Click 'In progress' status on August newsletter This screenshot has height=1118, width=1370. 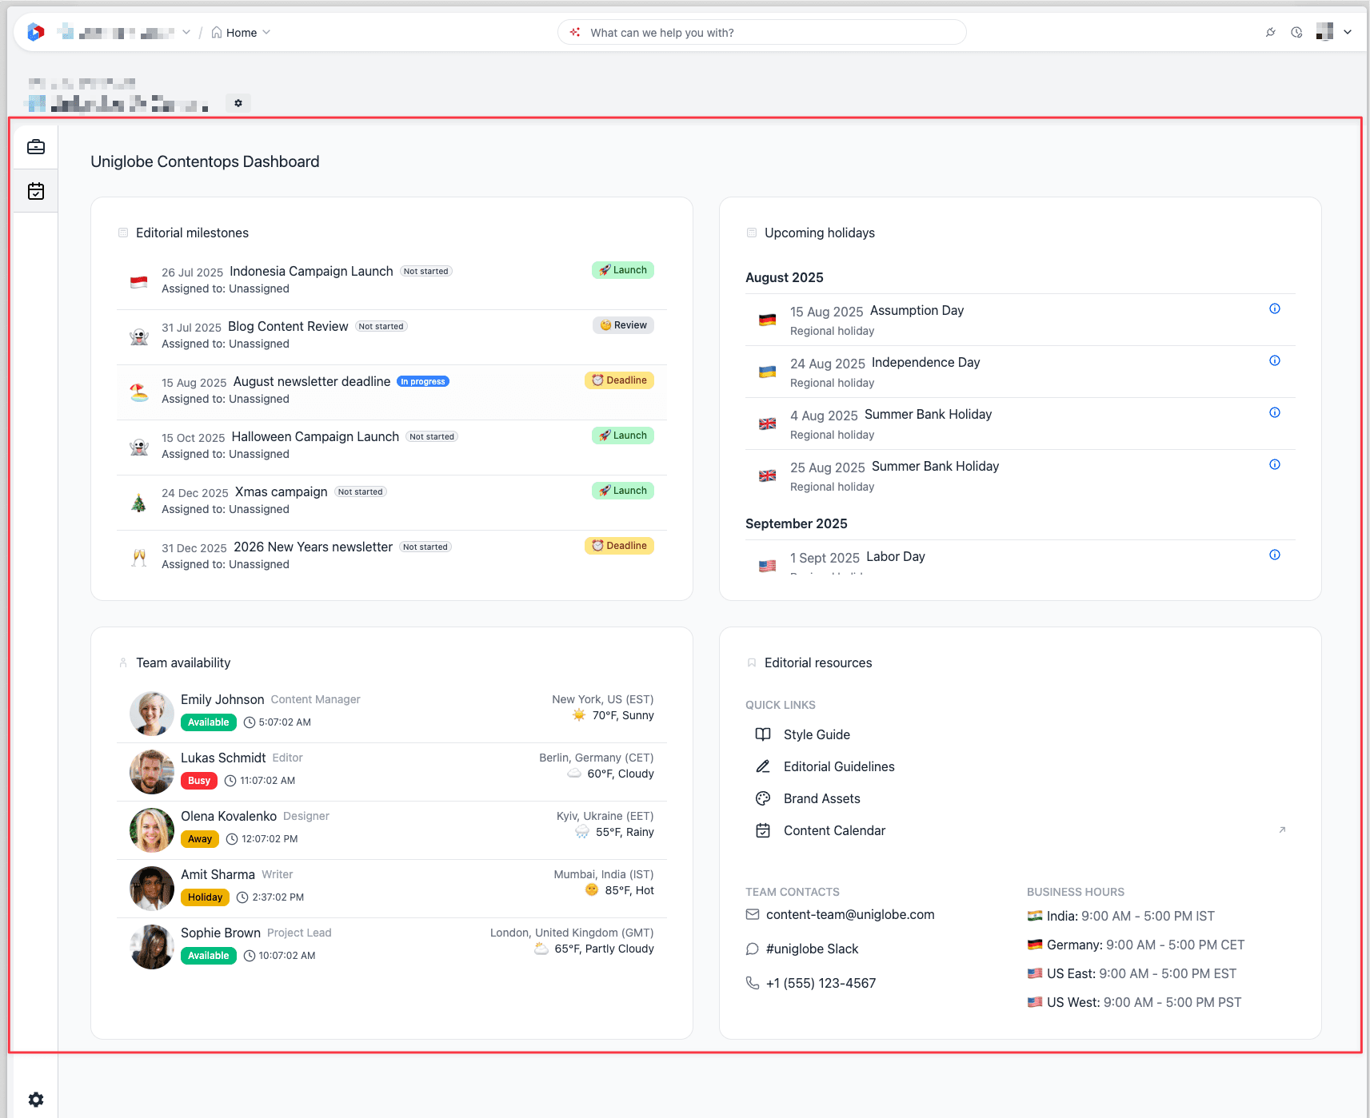click(x=423, y=381)
